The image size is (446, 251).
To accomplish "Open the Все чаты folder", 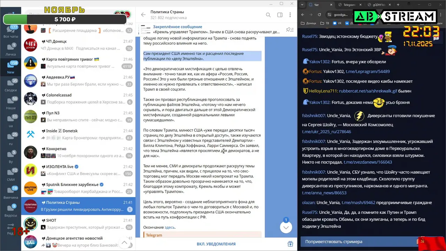I will pos(11,32).
